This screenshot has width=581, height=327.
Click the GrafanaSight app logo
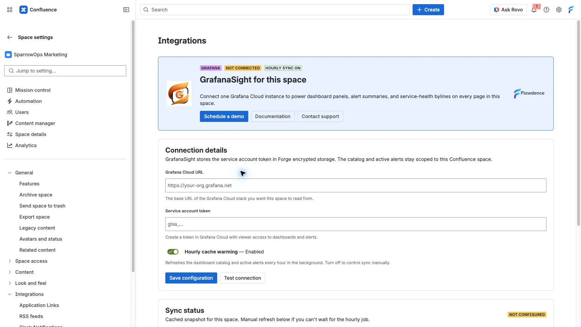click(179, 94)
